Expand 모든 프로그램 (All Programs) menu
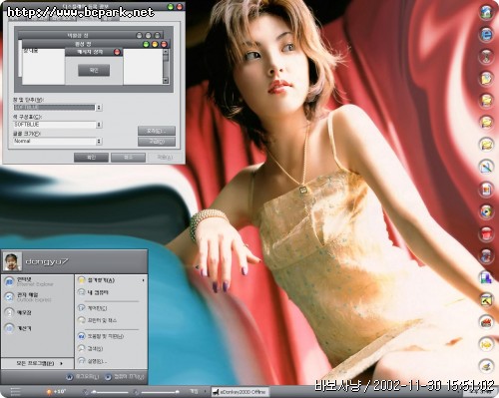 coord(38,363)
